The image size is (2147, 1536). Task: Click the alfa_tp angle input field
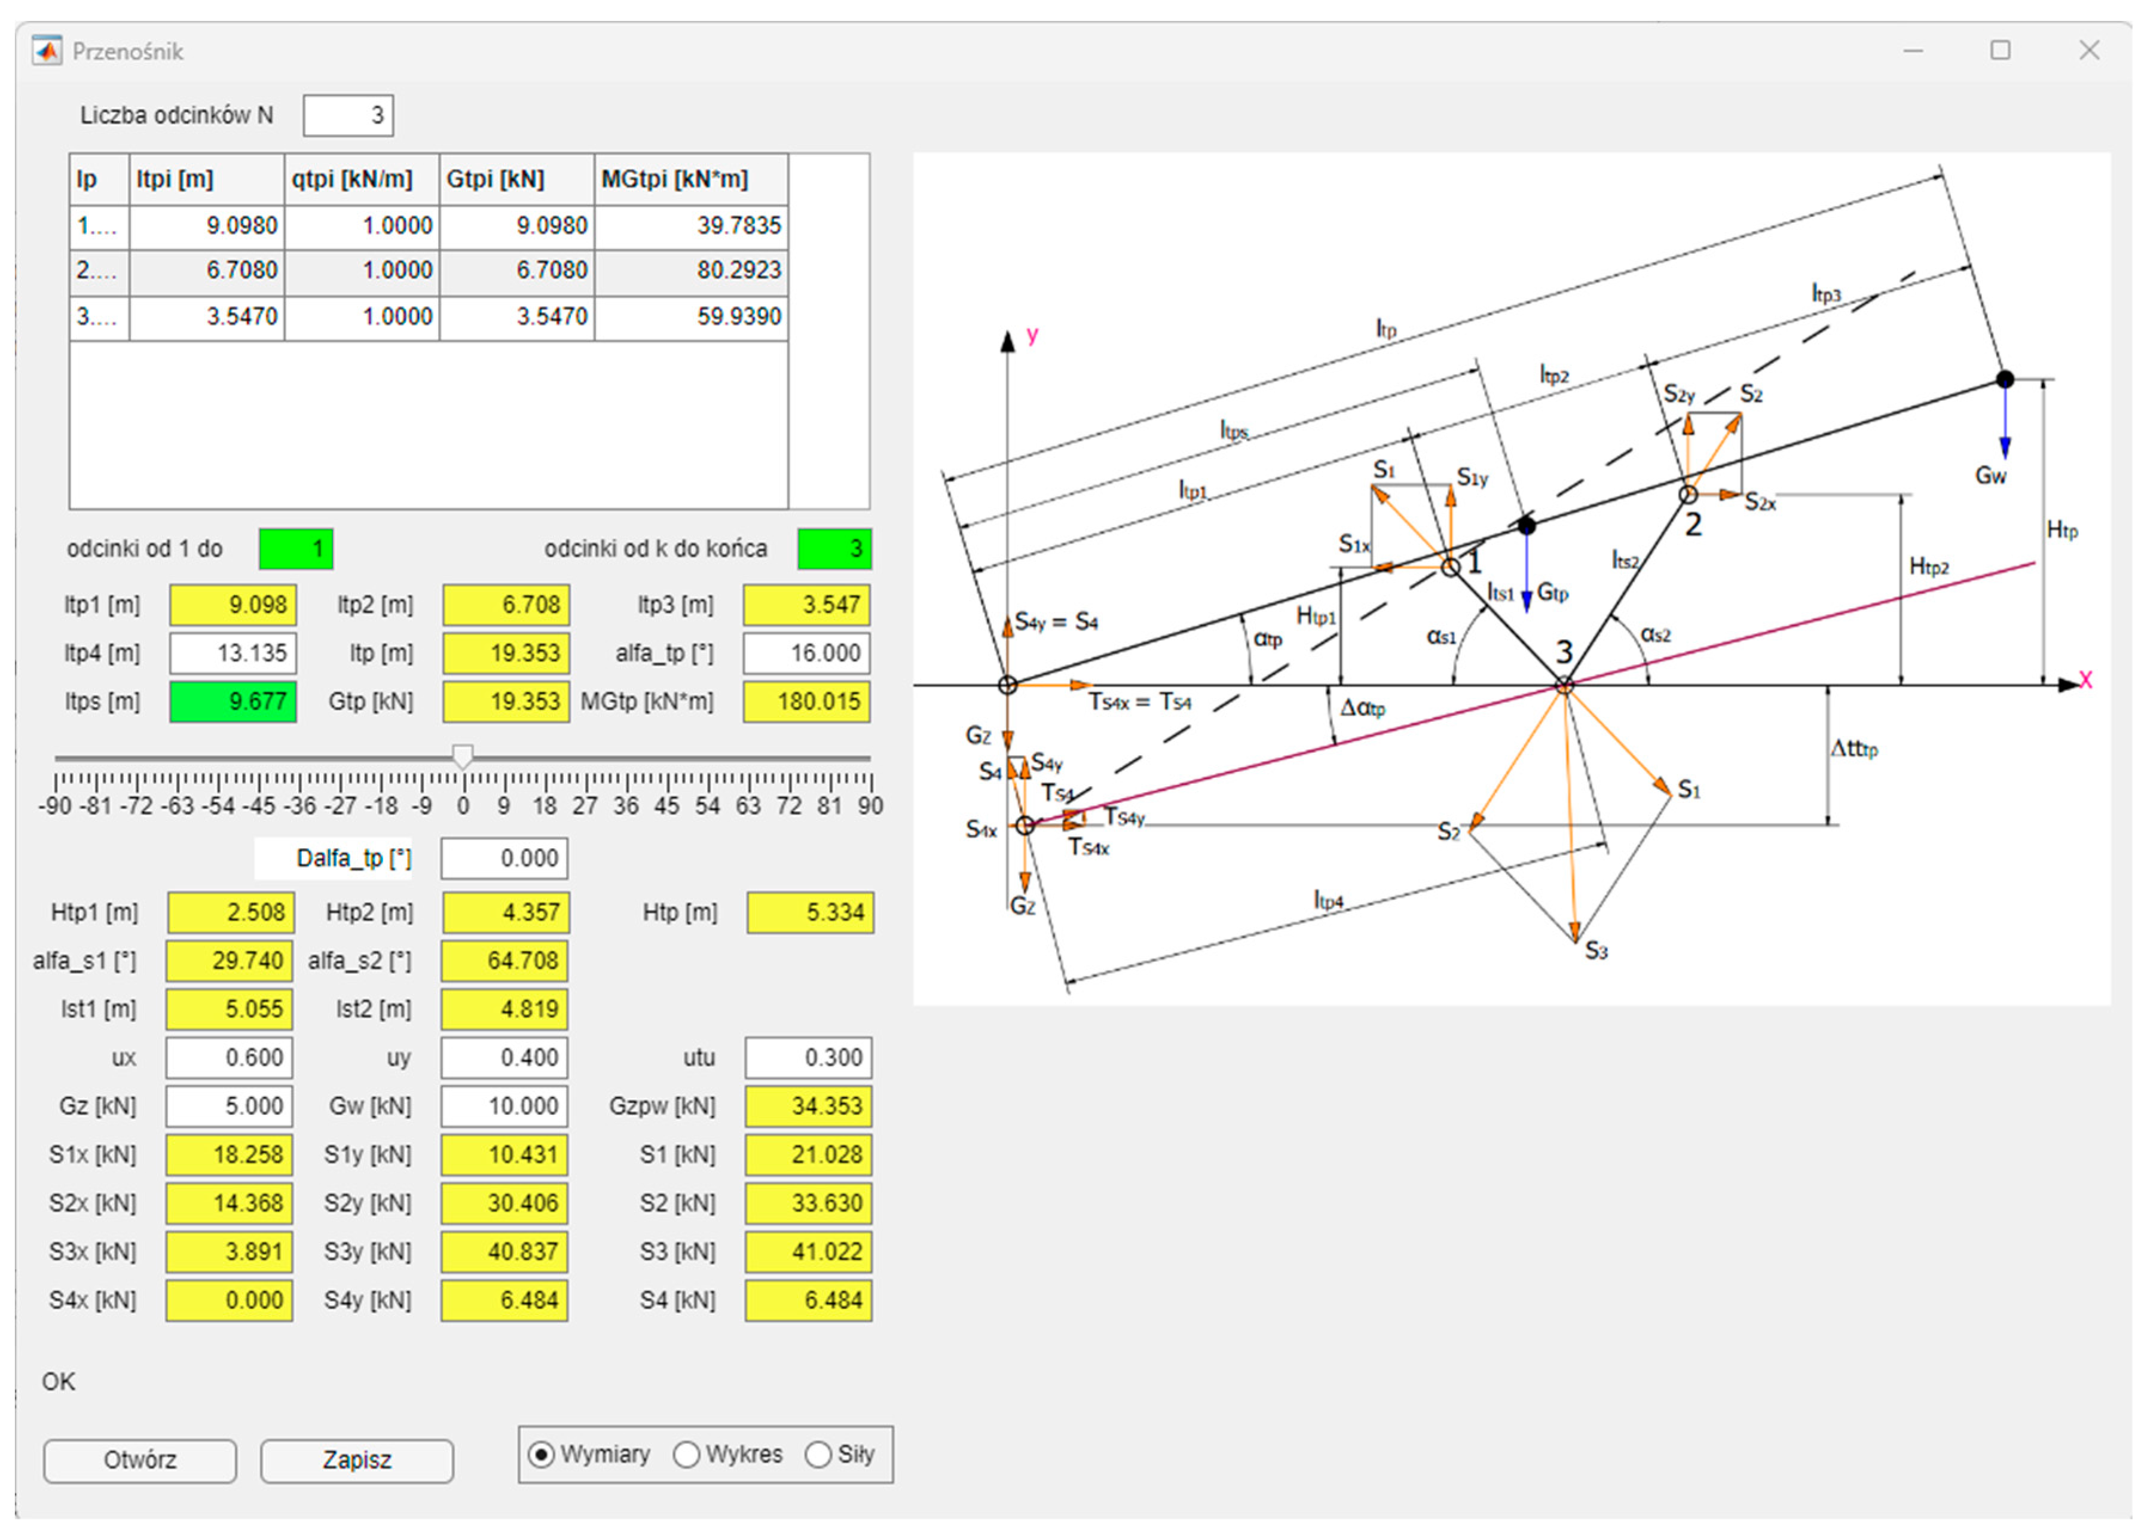click(x=806, y=652)
